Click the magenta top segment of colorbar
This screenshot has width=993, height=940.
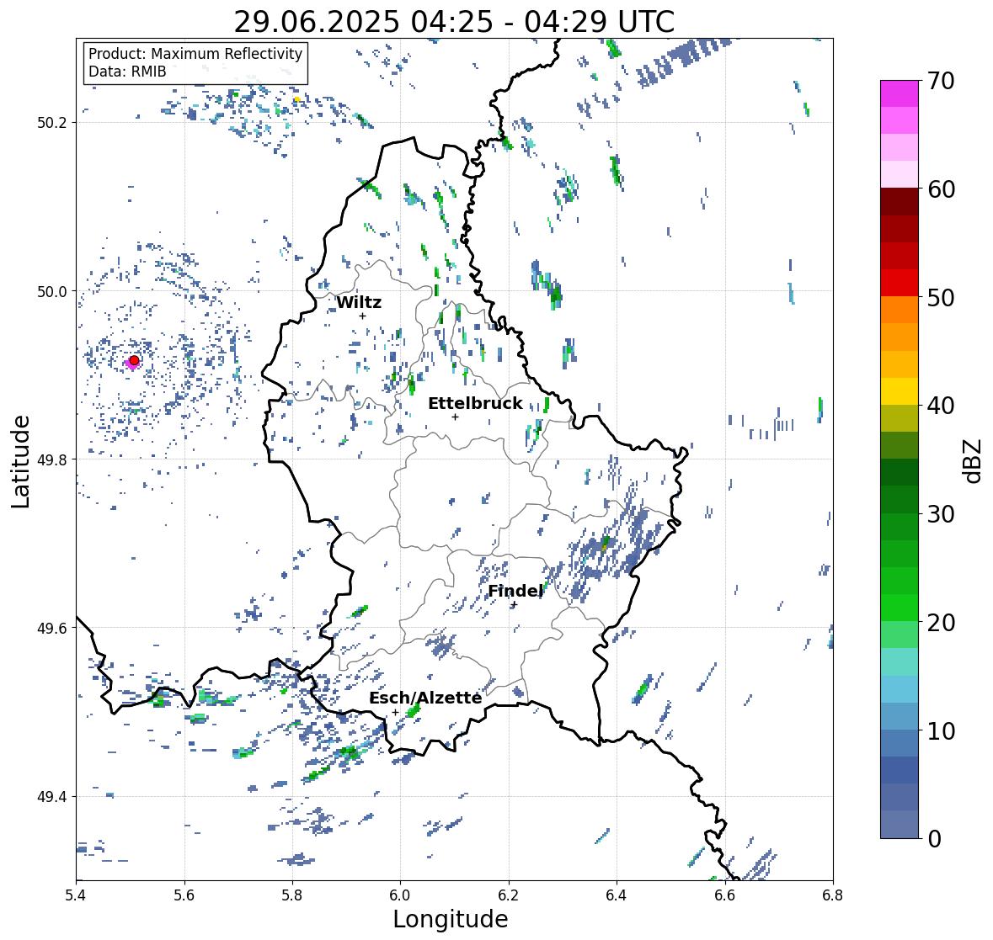coord(900,93)
